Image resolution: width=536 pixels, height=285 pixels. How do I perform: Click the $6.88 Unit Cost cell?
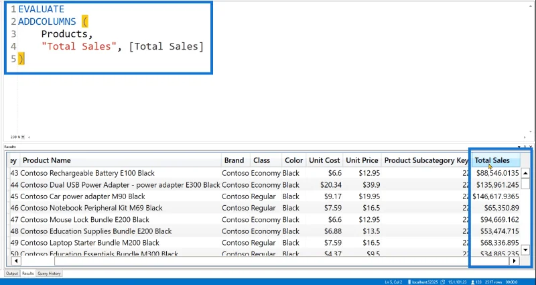[332, 231]
